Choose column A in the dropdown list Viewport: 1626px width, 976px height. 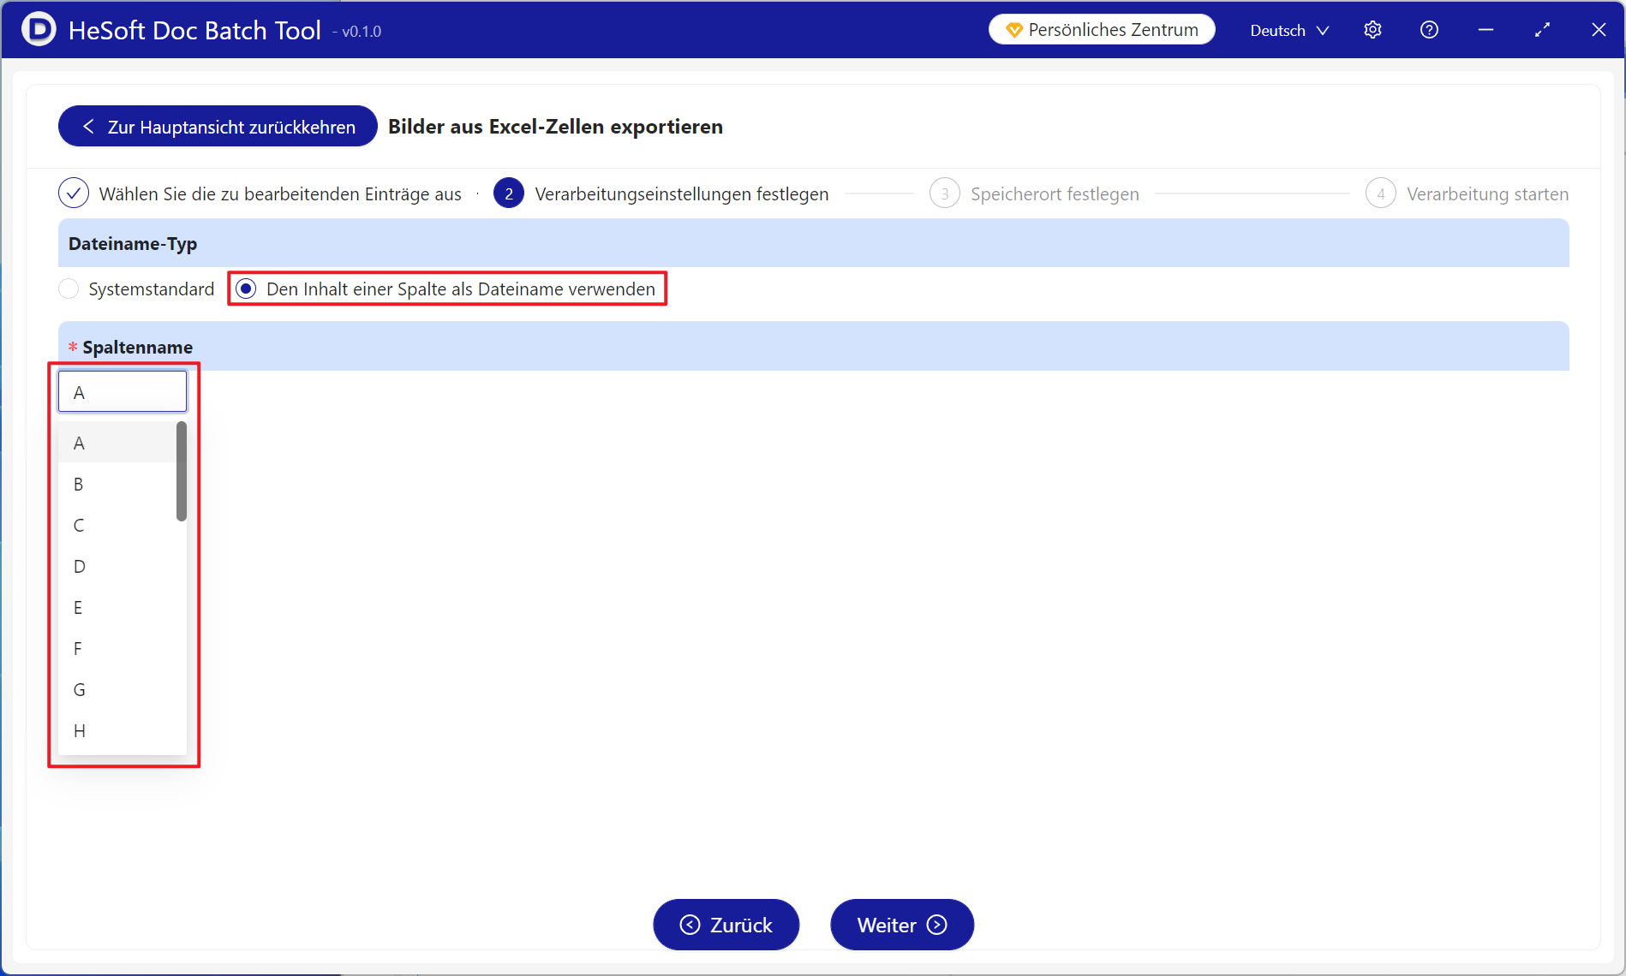[117, 443]
